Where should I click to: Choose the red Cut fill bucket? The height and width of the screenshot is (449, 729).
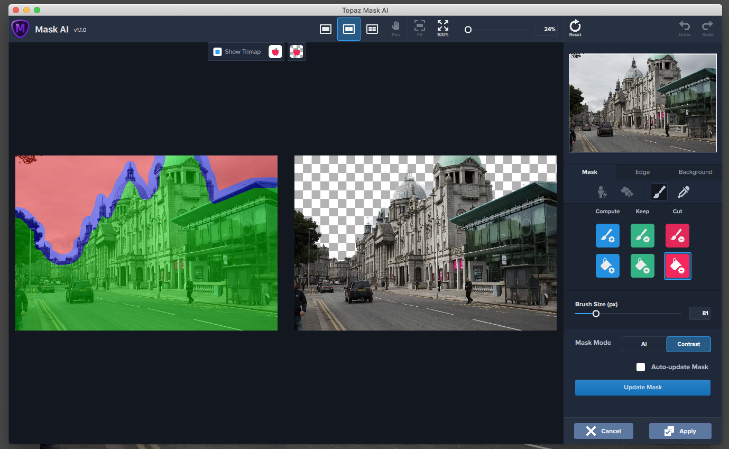pyautogui.click(x=677, y=265)
